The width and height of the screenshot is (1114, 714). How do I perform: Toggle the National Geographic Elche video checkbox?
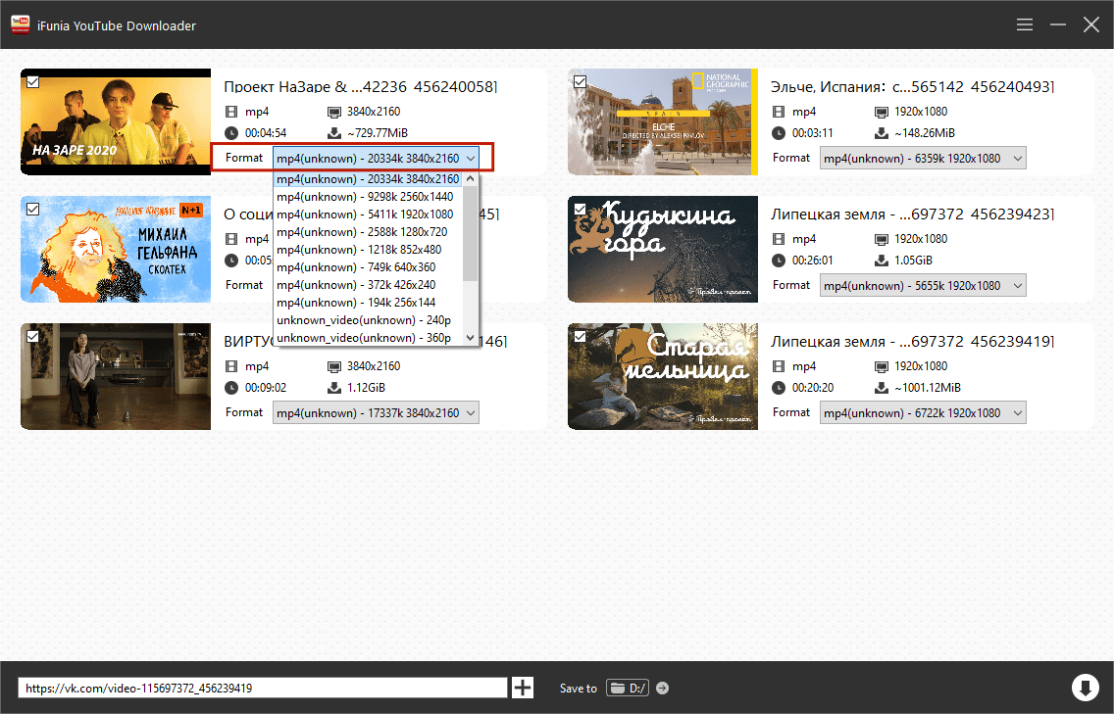click(581, 81)
